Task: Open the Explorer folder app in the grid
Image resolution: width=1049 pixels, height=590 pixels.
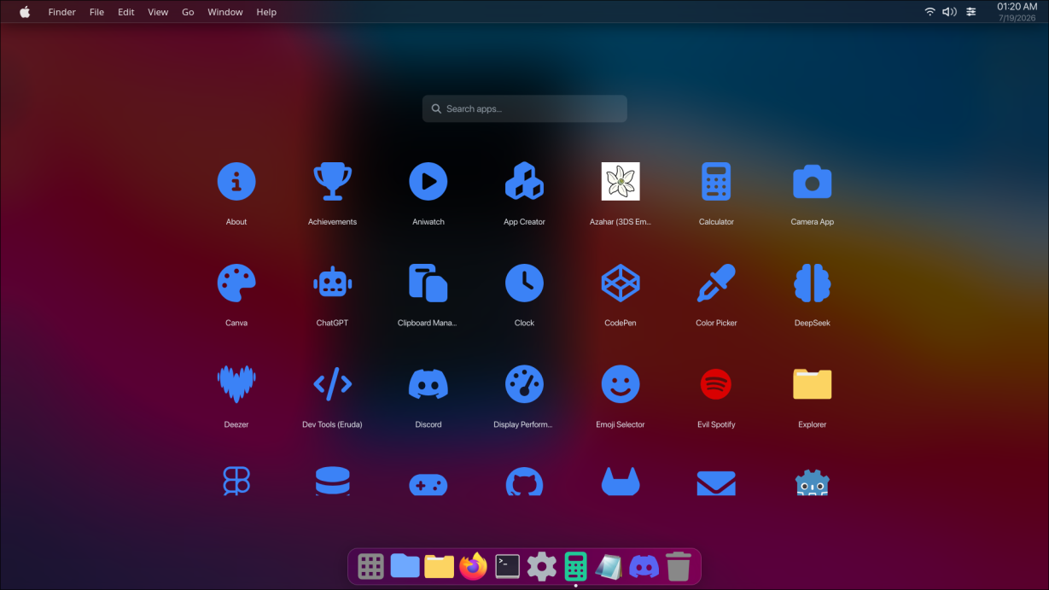Action: 812,384
